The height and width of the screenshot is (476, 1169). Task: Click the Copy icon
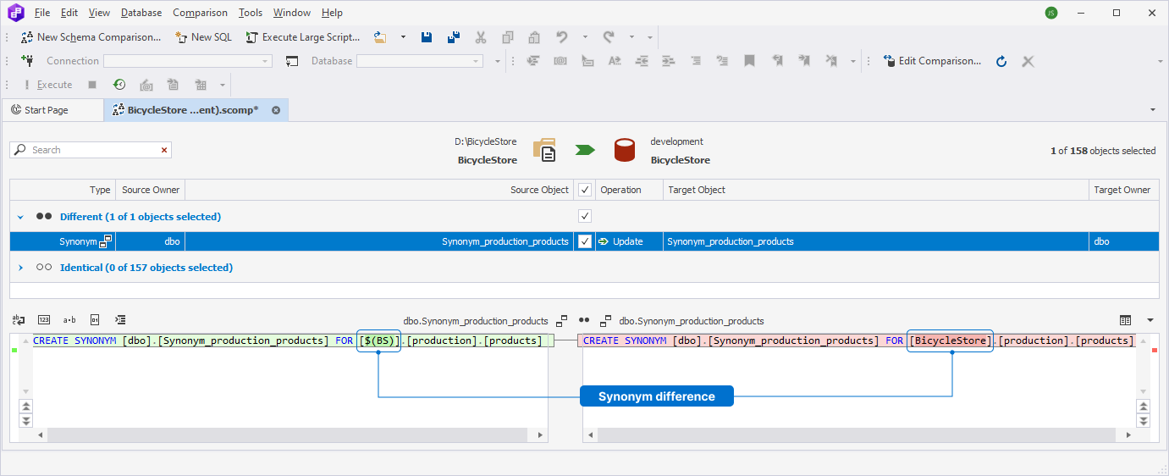tap(507, 37)
